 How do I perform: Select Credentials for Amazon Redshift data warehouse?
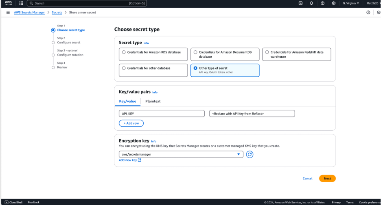point(297,54)
